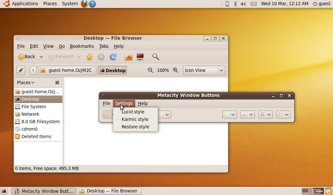This screenshot has height=195, width=333.
Task: Open Edit menu in File Browser
Action: pos(34,46)
